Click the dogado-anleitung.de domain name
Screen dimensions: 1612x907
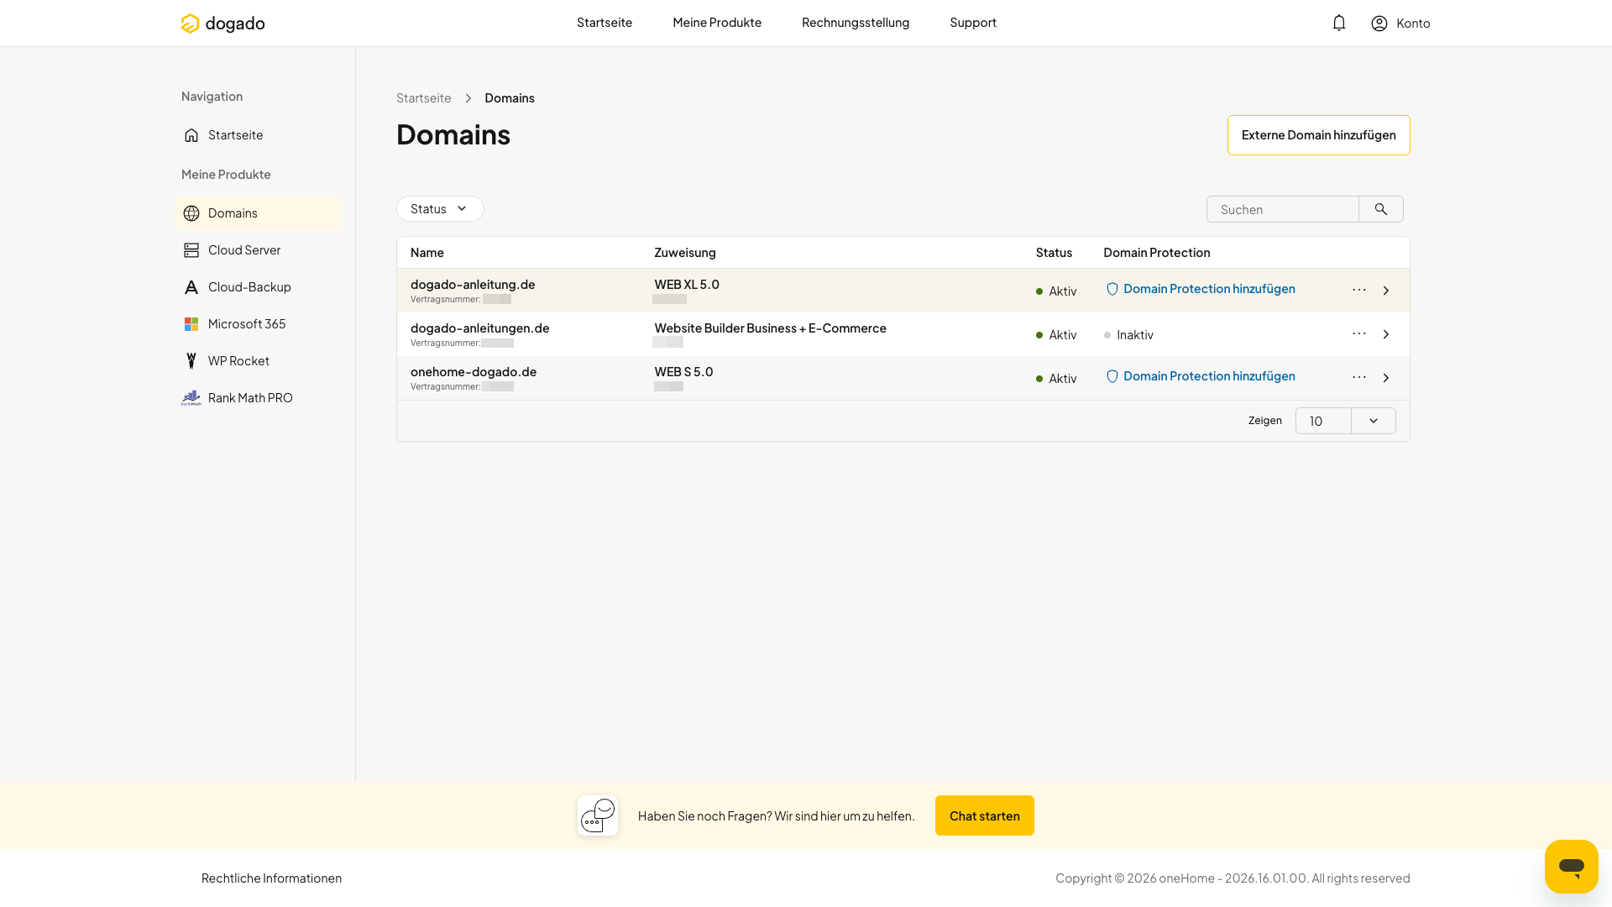[x=473, y=285]
